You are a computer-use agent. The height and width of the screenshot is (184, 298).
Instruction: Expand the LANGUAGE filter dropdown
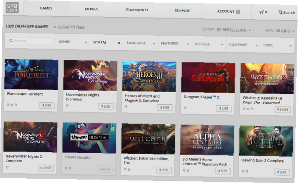141,43
